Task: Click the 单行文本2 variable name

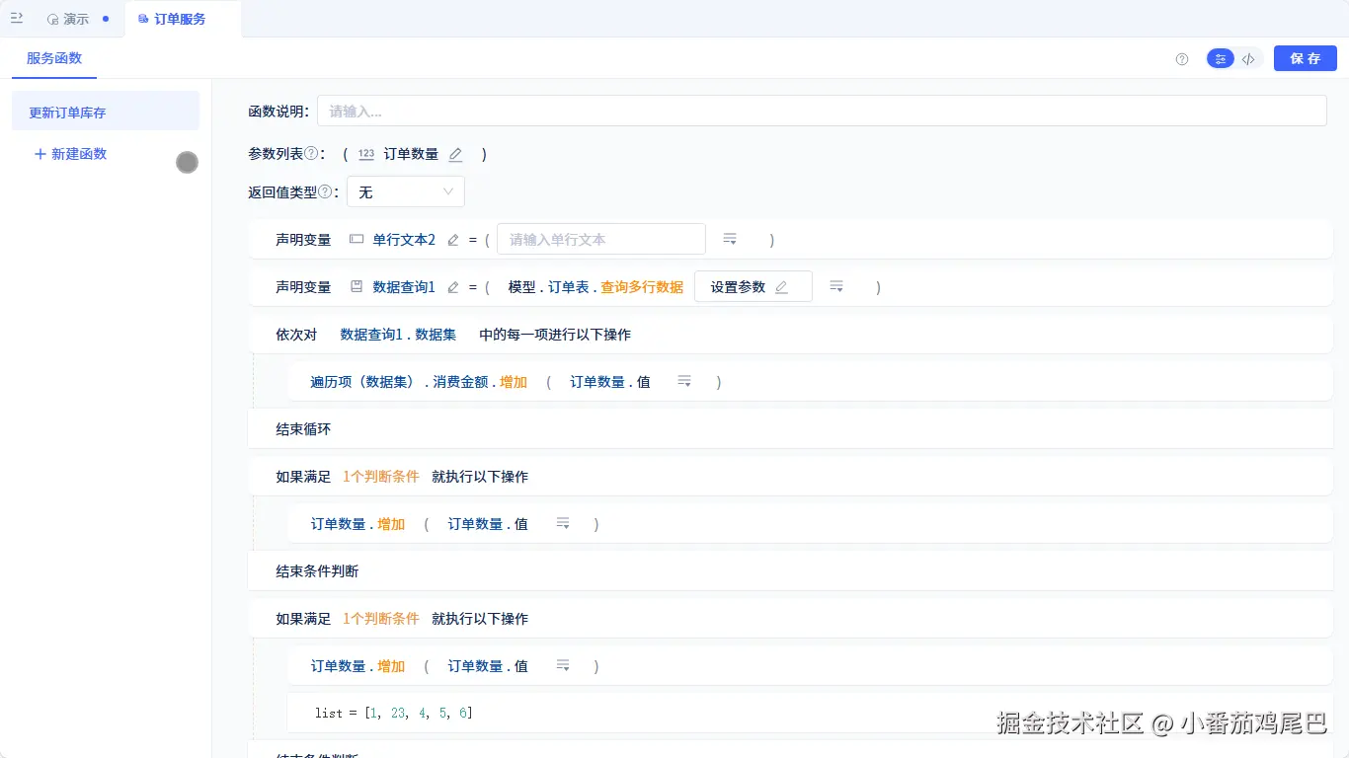Action: (404, 239)
